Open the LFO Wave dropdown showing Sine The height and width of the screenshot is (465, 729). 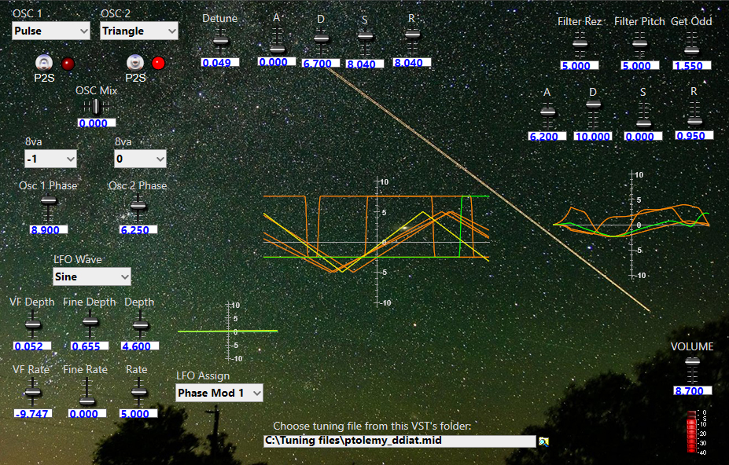(91, 276)
